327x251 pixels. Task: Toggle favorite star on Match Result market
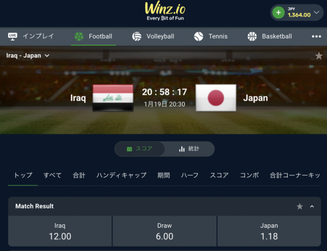click(300, 206)
